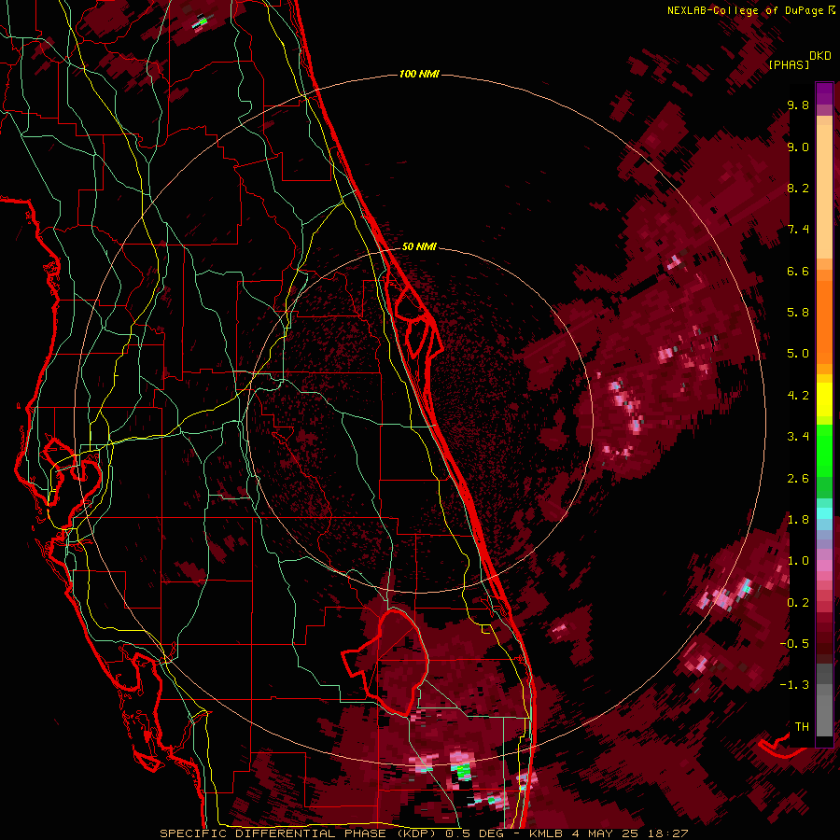Click the 9.8 value on the scale
This screenshot has width=840, height=840.
pyautogui.click(x=798, y=105)
